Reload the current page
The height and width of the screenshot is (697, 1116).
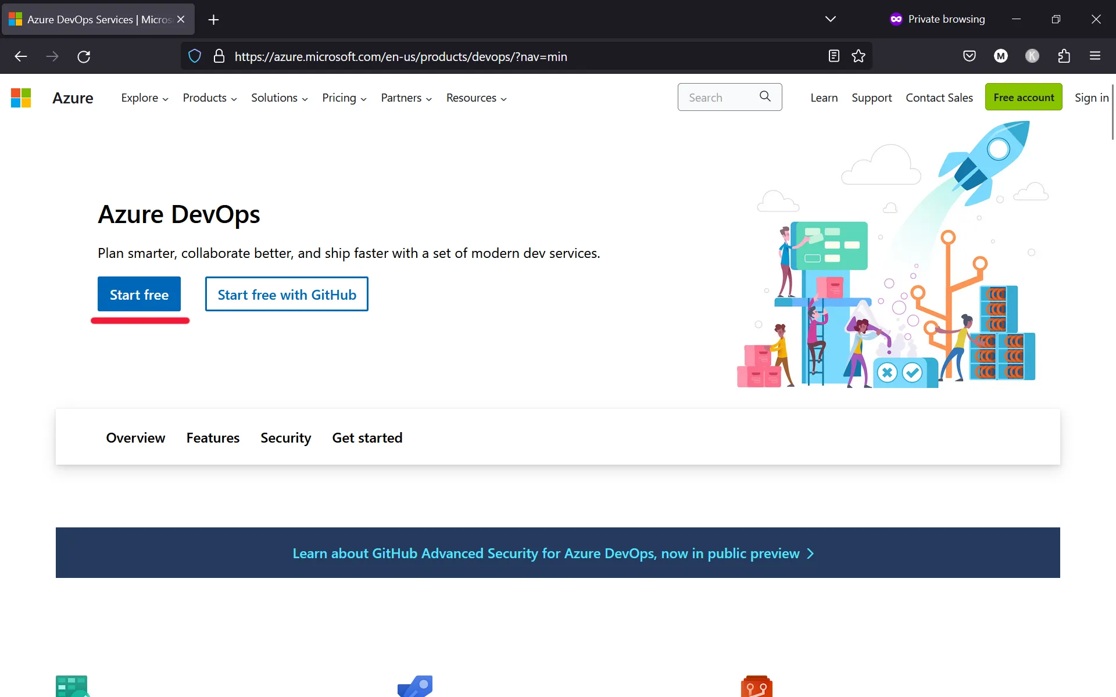pos(84,56)
